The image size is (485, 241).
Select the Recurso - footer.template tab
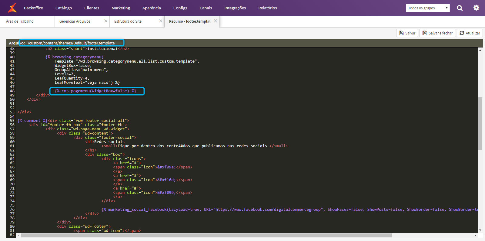189,21
